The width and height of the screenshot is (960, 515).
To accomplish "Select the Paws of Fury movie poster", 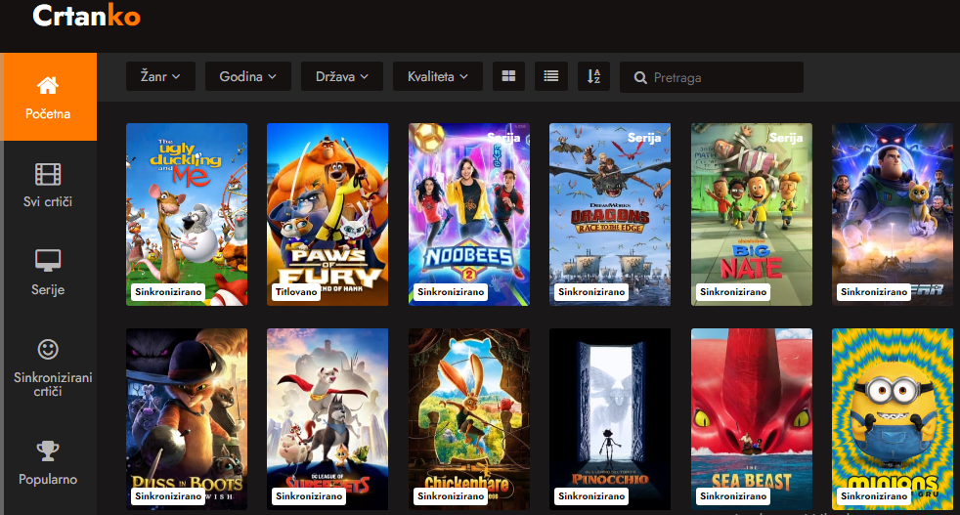I will pyautogui.click(x=327, y=213).
